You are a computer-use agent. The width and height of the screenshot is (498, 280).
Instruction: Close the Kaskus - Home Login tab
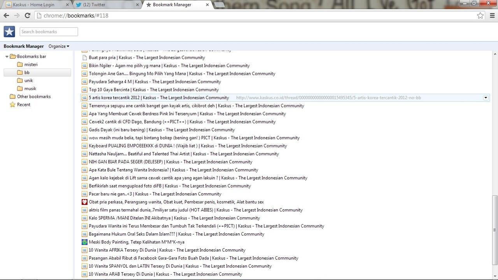click(x=67, y=5)
